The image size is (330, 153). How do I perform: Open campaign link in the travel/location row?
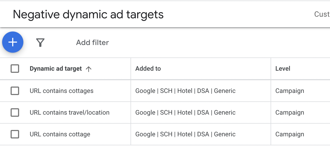pyautogui.click(x=185, y=112)
